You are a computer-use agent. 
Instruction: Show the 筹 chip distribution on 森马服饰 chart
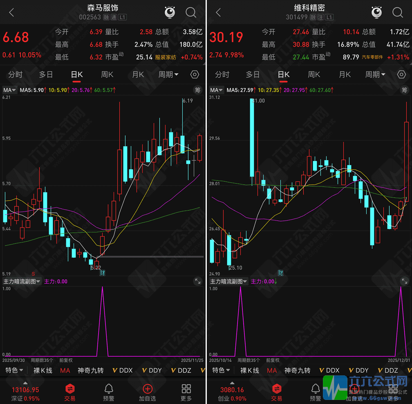coord(197,90)
